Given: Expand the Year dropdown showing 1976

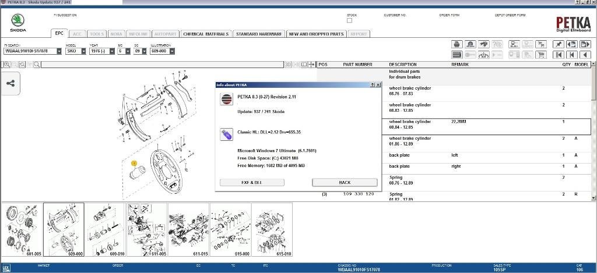Looking at the screenshot, I should tap(112, 51).
